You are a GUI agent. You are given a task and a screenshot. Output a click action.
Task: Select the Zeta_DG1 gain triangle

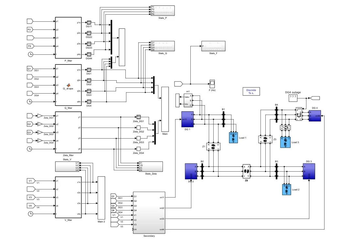(x=40, y=116)
